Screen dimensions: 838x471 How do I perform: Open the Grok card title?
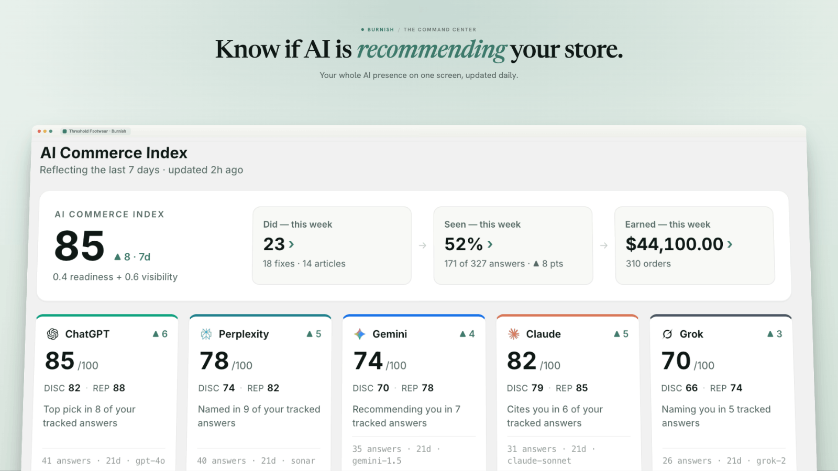pos(691,334)
